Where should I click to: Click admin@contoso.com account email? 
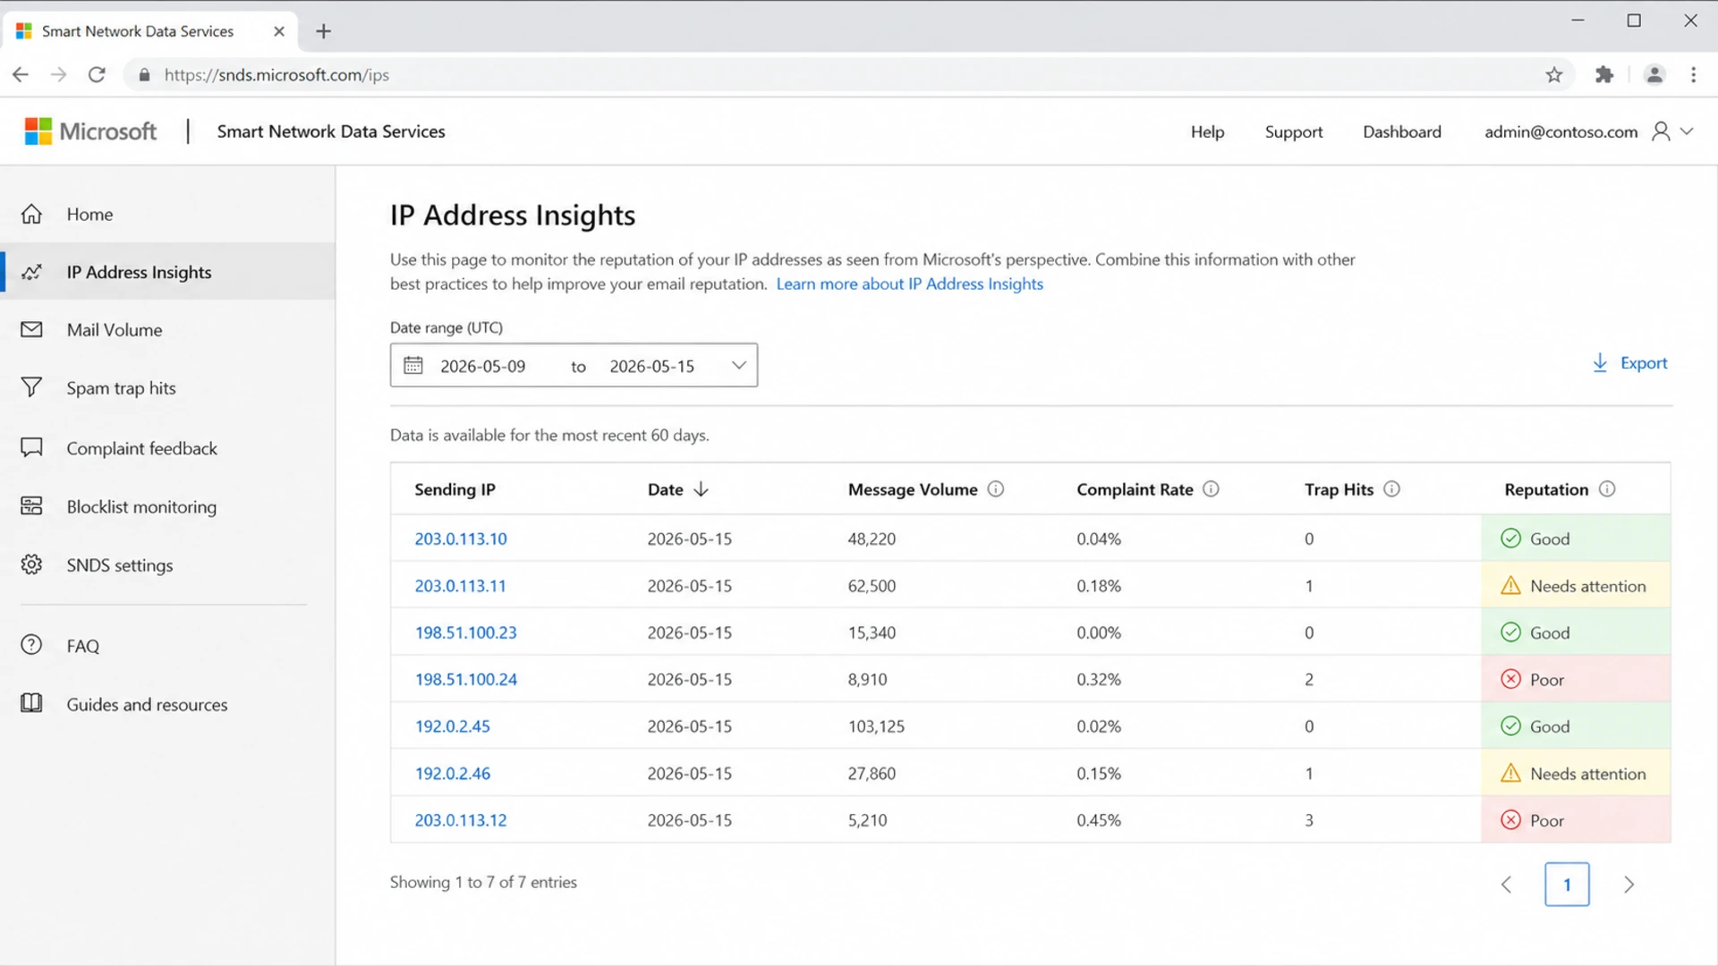1561,131
